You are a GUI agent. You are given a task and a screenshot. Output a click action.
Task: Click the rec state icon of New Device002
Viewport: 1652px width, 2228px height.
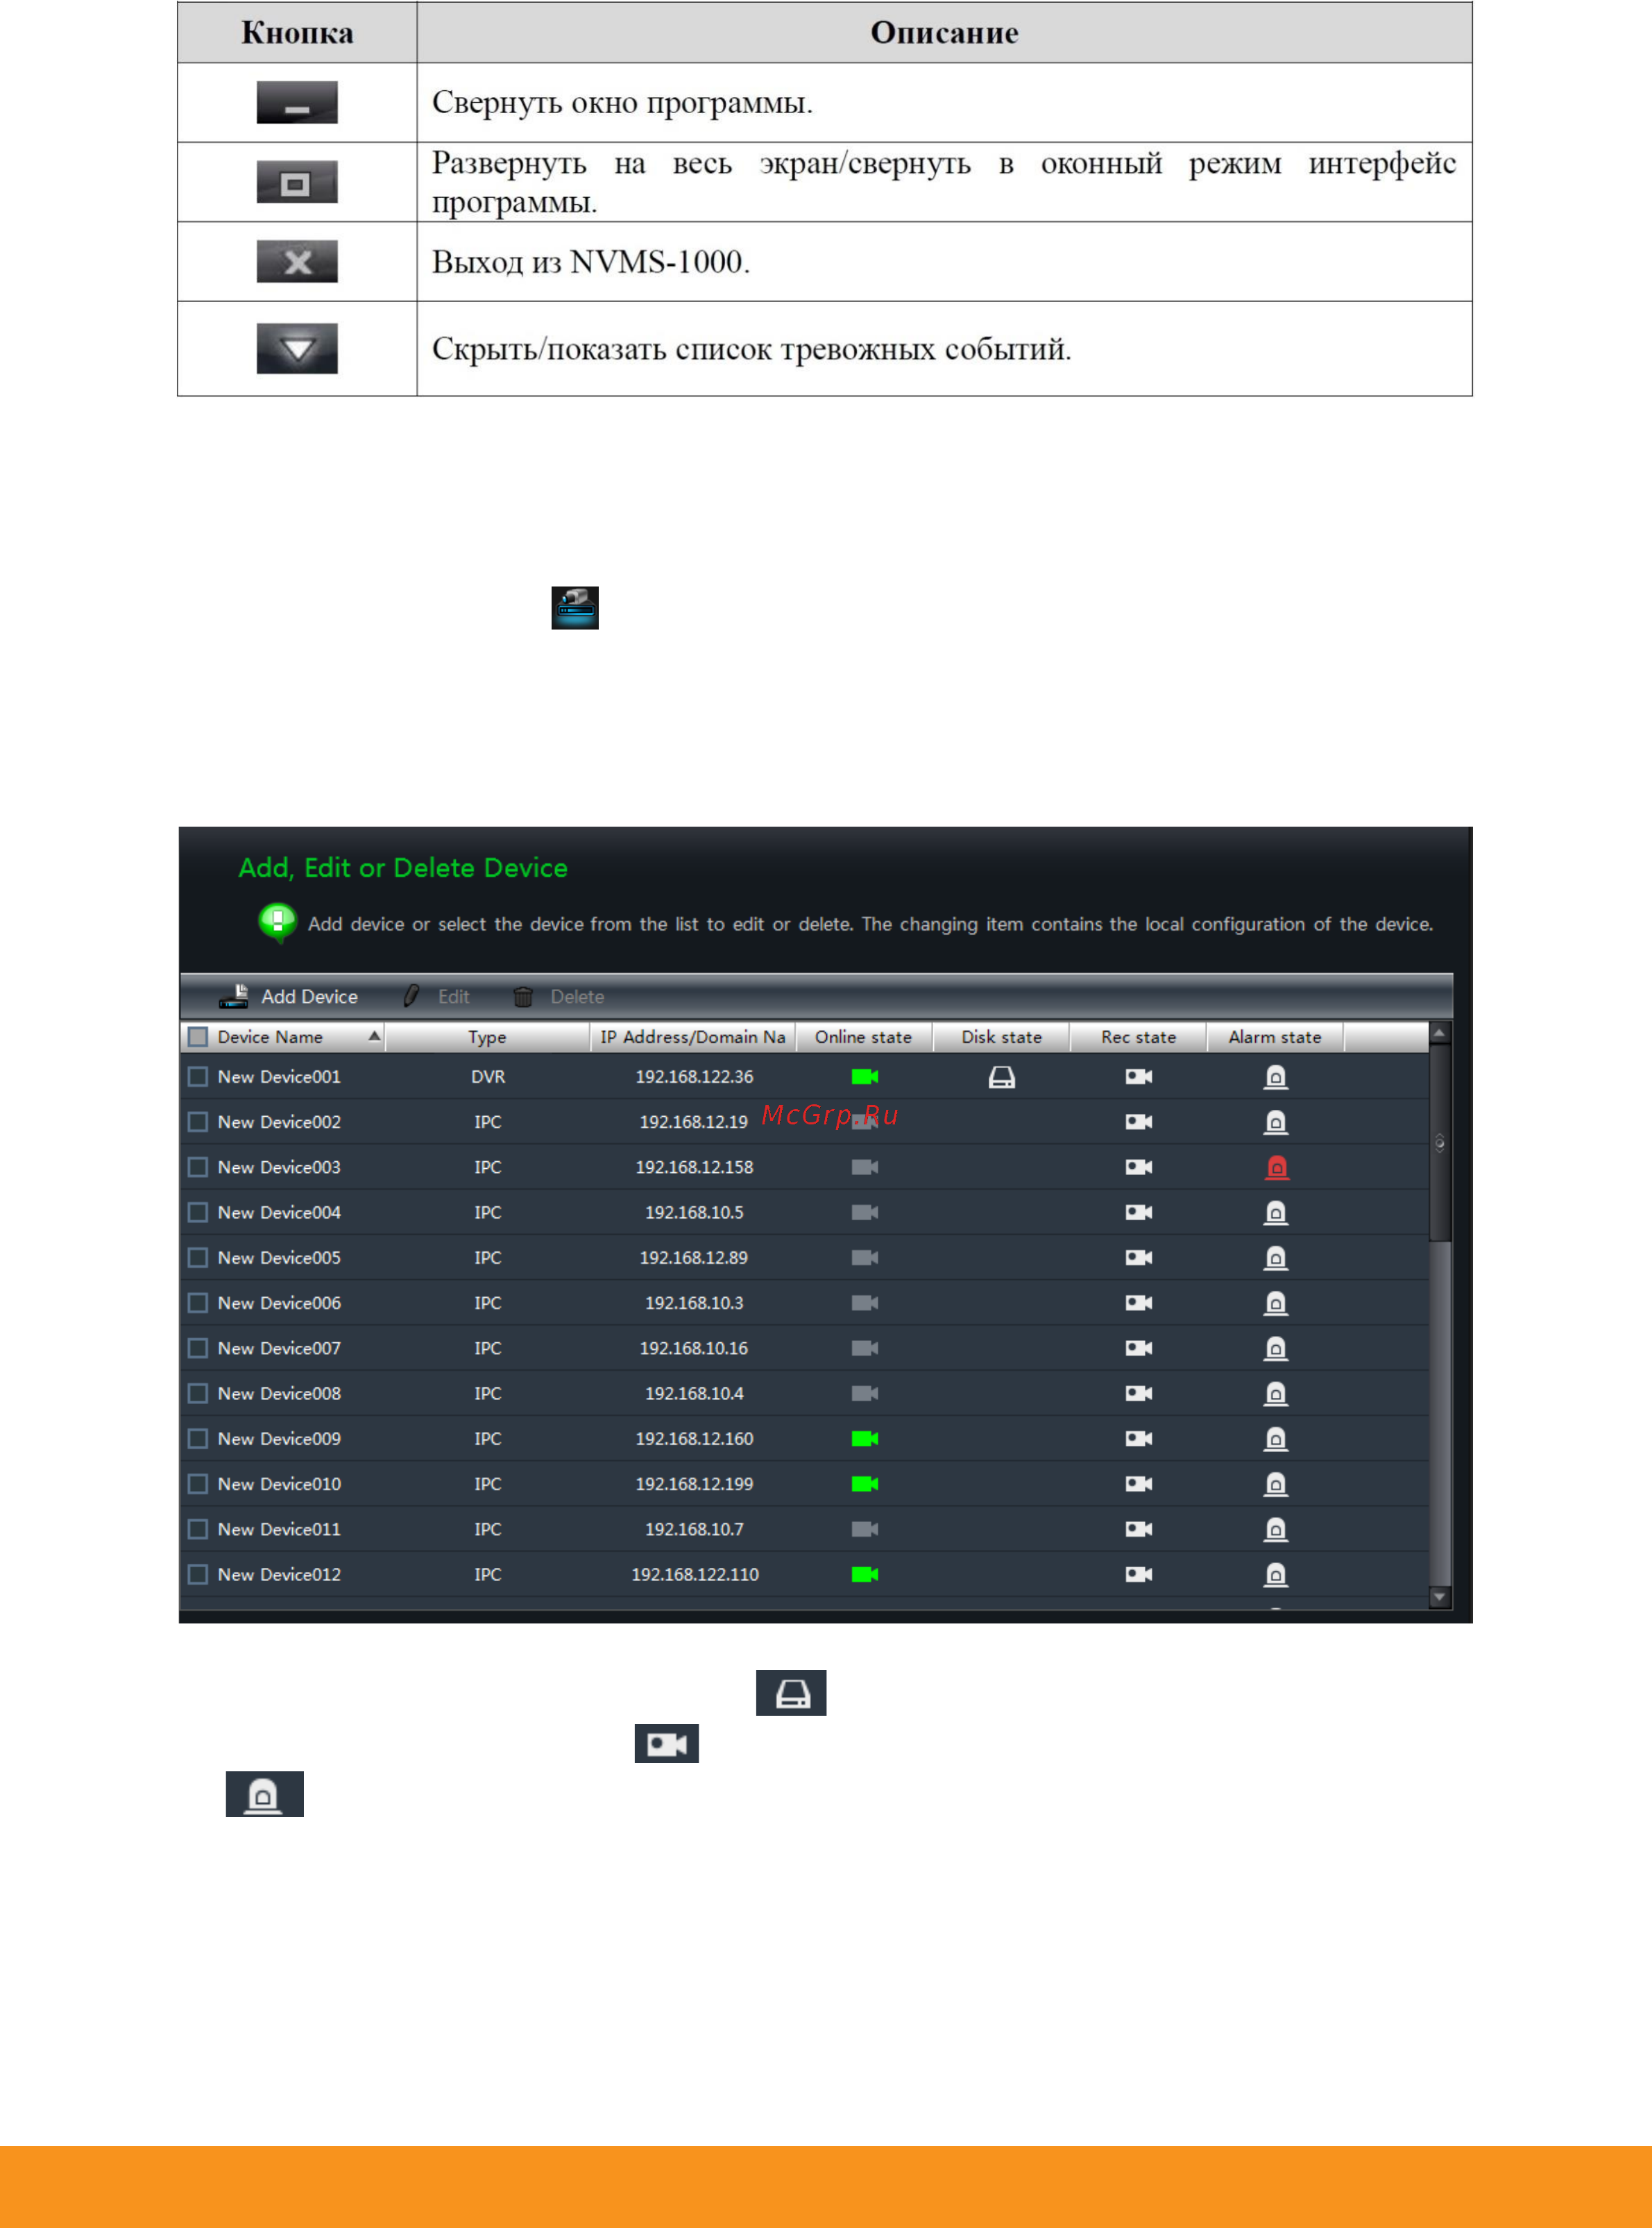[1139, 1122]
